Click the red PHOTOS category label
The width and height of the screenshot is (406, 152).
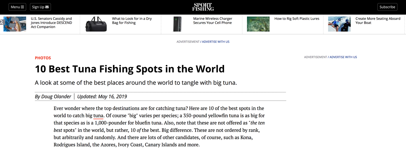coord(43,58)
